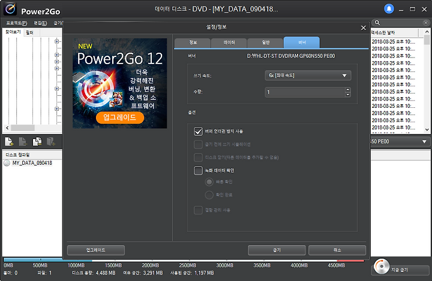Click the horizontal scrollbar in folder tree

tap(23, 128)
